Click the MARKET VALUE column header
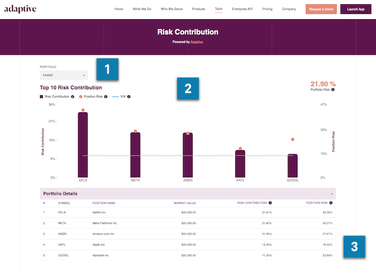This screenshot has height=280, width=376. point(185,203)
